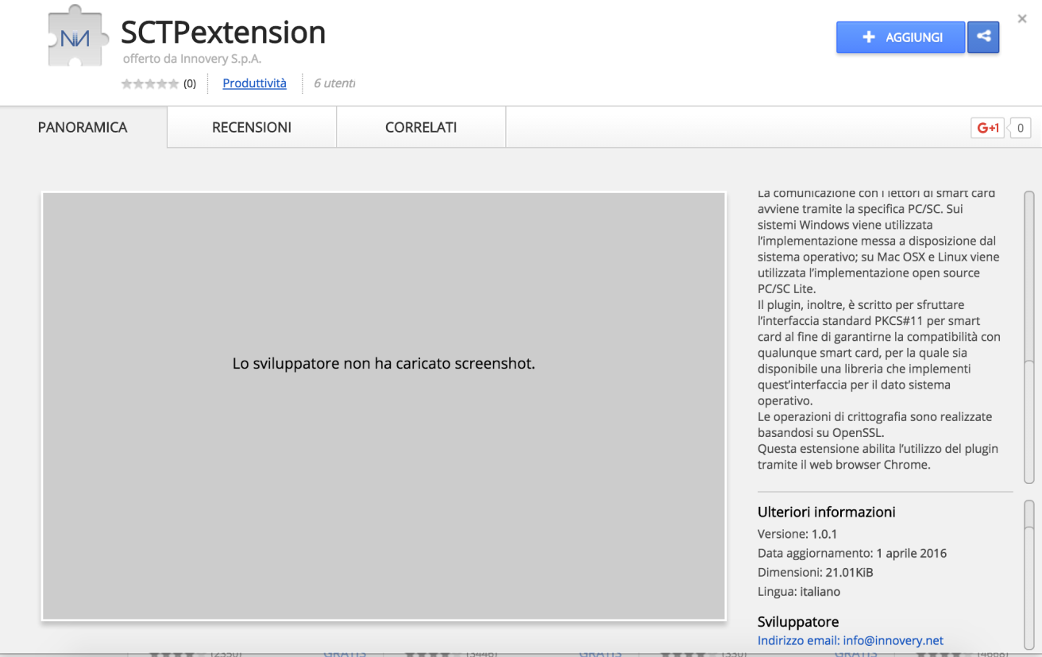1042x657 pixels.
Task: Click the description text scrollbar
Action: pyautogui.click(x=1029, y=337)
